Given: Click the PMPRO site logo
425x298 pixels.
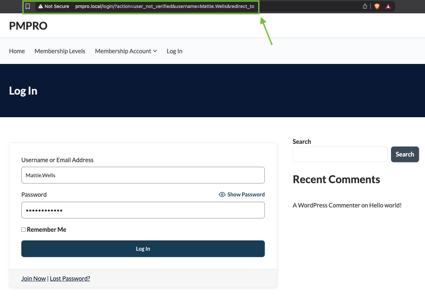Looking at the screenshot, I should point(28,26).
